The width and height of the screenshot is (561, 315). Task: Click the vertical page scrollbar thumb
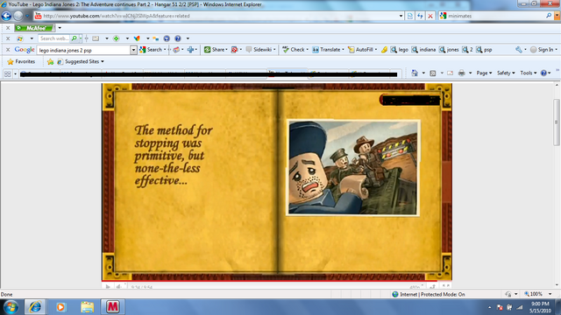(557, 122)
